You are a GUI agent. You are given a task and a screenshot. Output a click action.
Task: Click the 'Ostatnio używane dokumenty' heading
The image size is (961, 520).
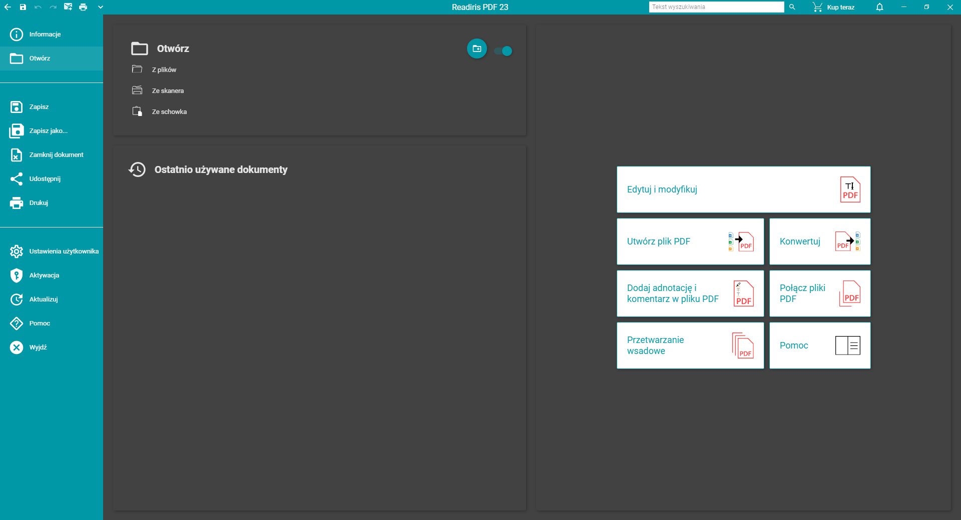pos(221,169)
